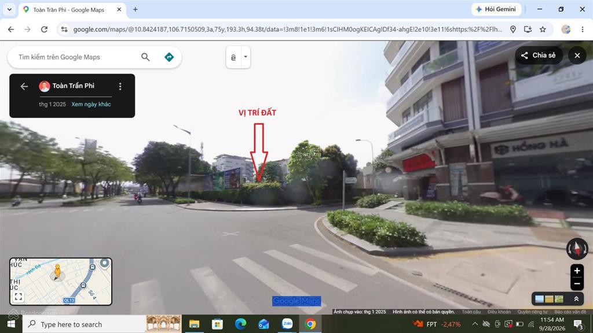Open the Chrome profile avatar
The image size is (593, 333).
click(566, 29)
